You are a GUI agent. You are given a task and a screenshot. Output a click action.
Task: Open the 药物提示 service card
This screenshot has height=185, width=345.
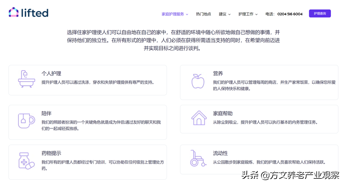coord(88,160)
